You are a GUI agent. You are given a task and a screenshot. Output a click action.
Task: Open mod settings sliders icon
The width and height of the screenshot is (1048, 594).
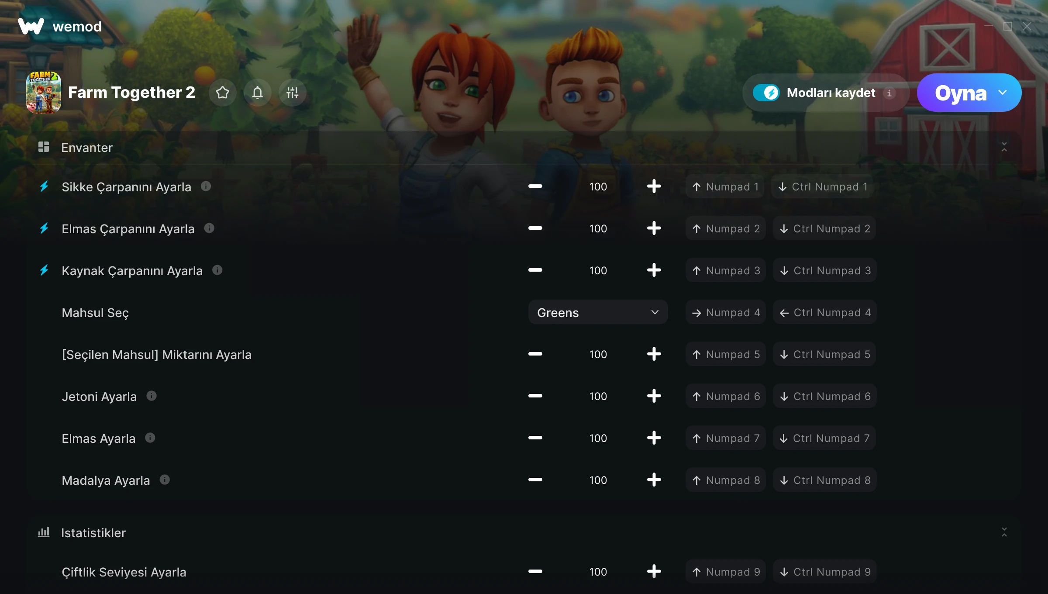click(293, 93)
